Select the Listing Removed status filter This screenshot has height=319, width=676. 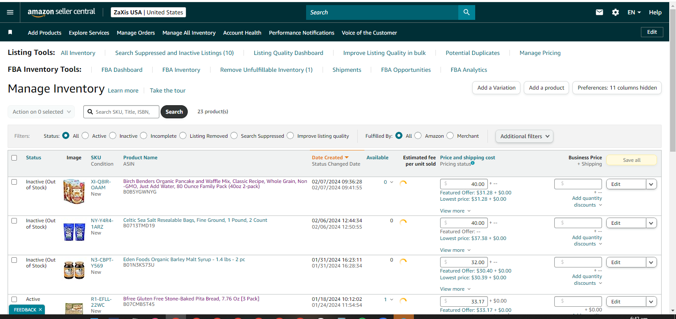pyautogui.click(x=183, y=136)
